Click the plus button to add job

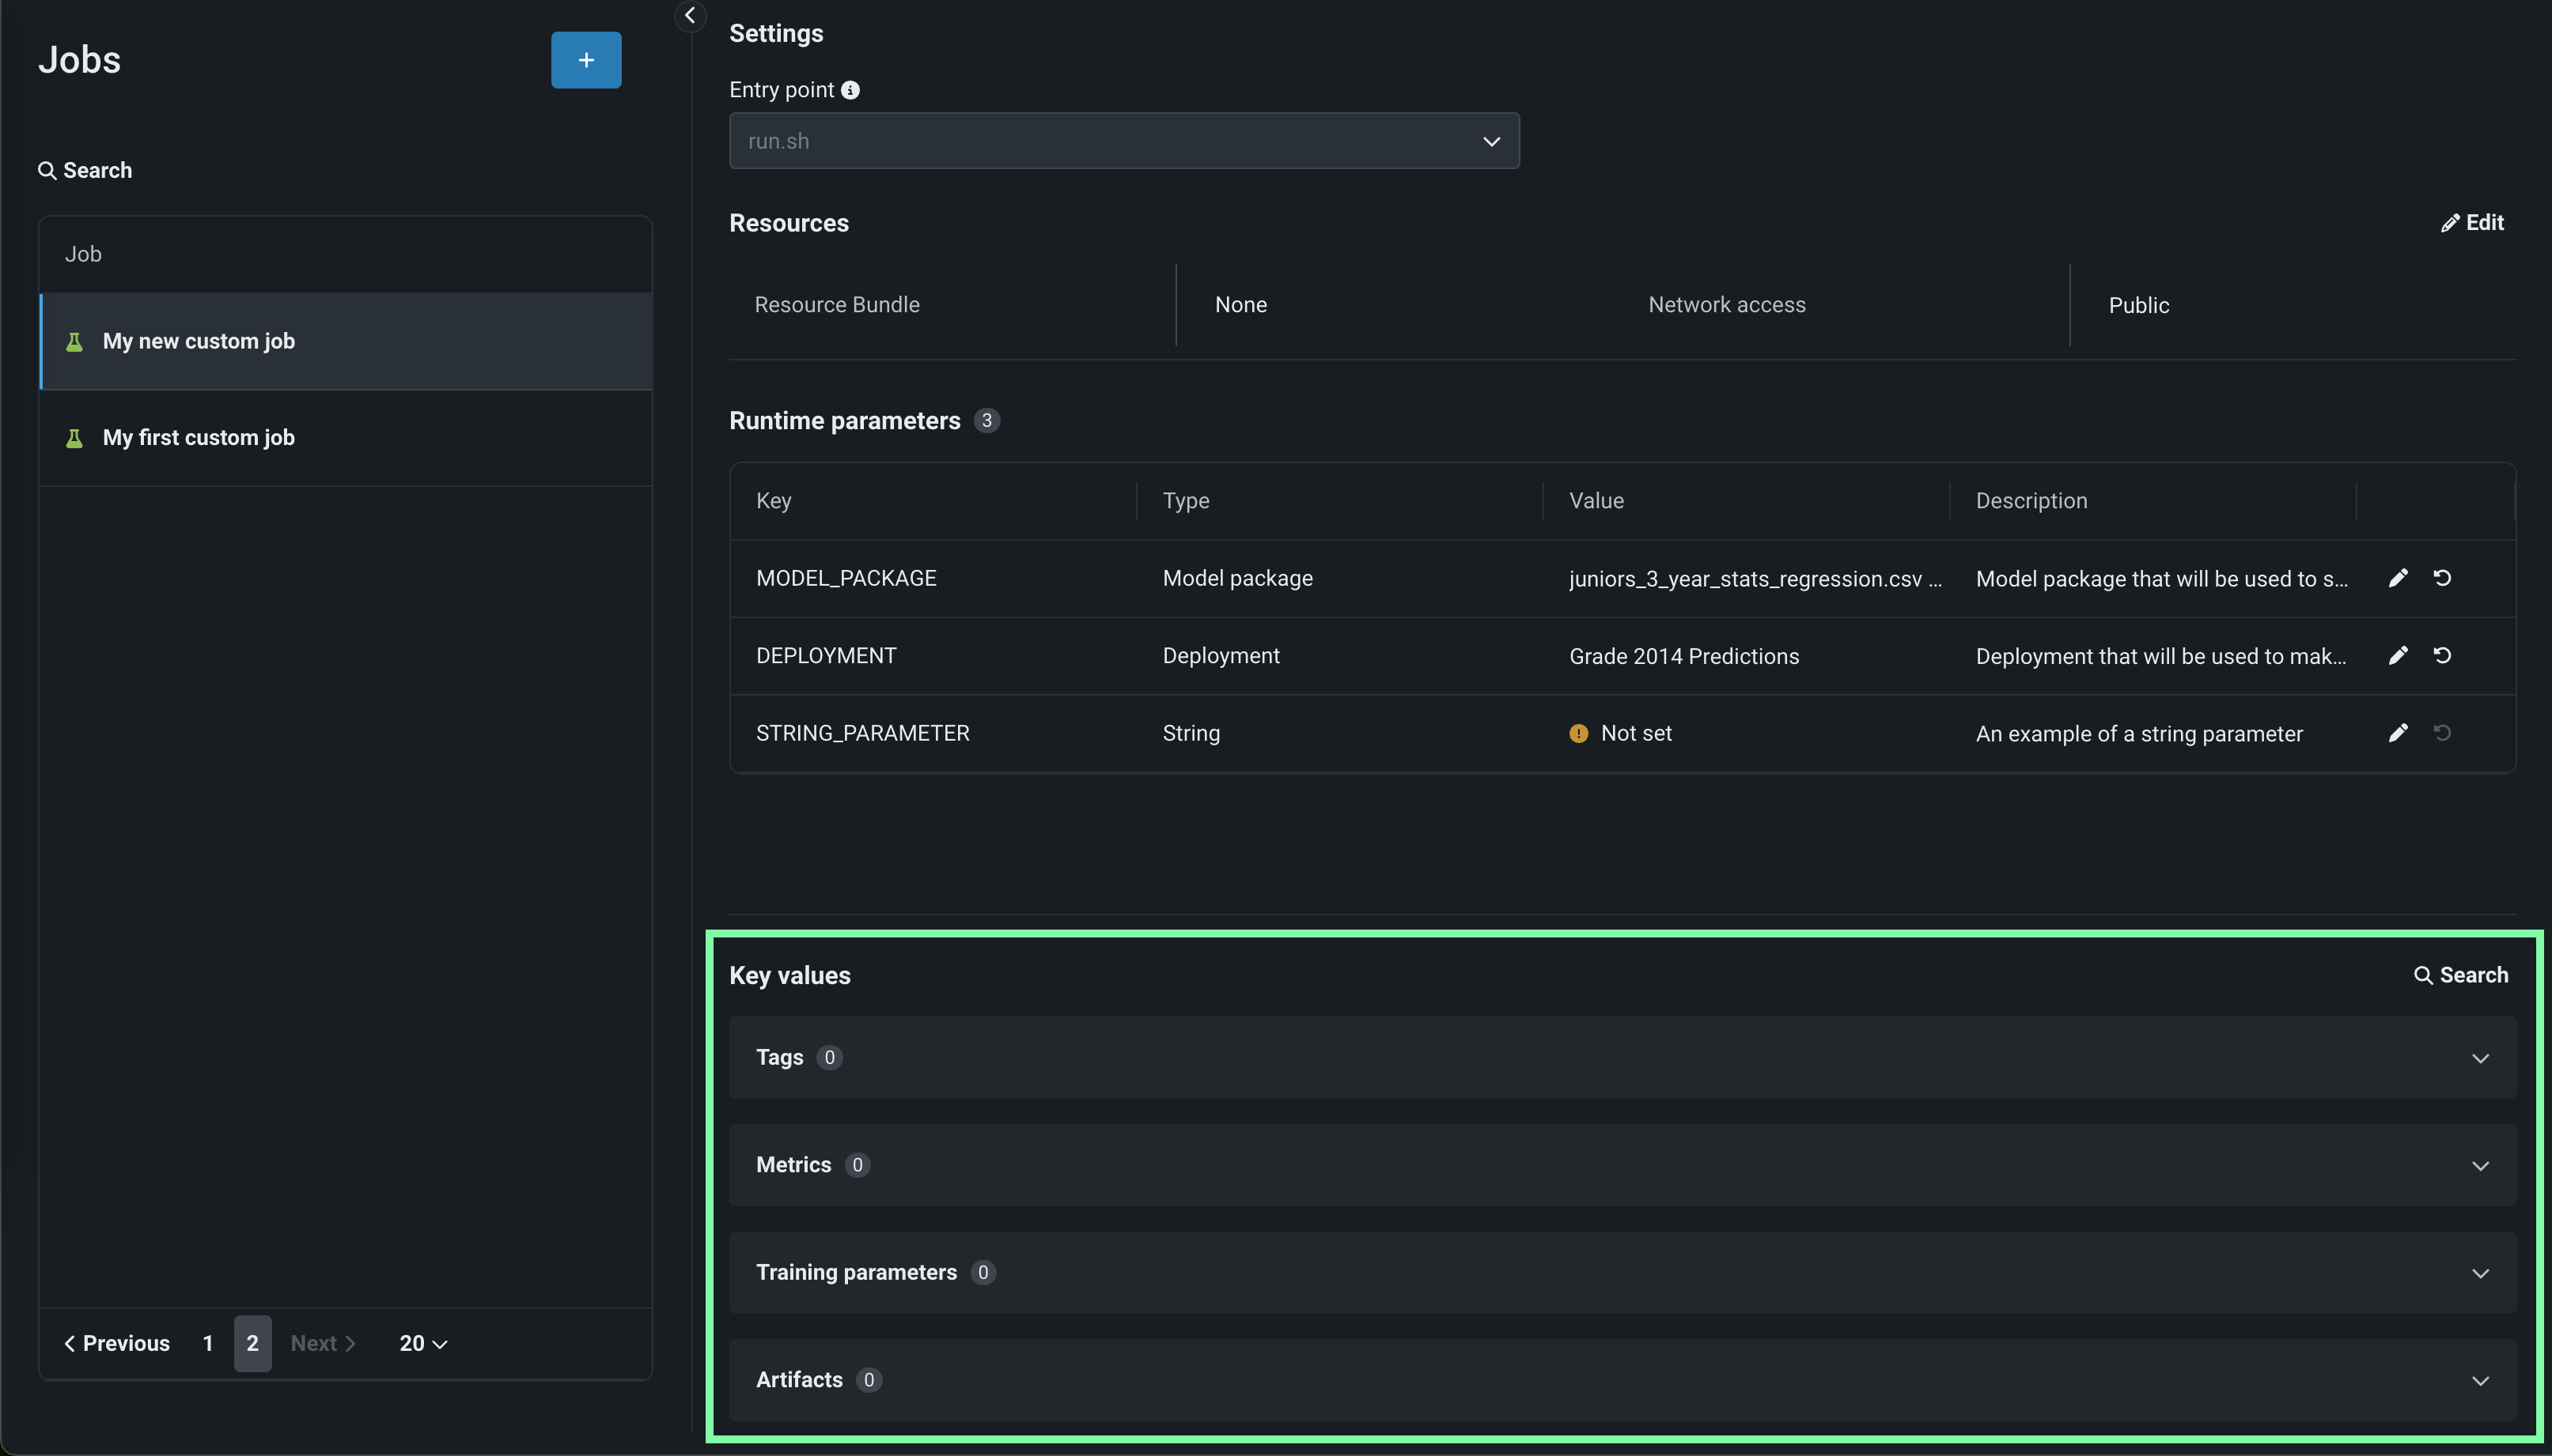point(585,60)
